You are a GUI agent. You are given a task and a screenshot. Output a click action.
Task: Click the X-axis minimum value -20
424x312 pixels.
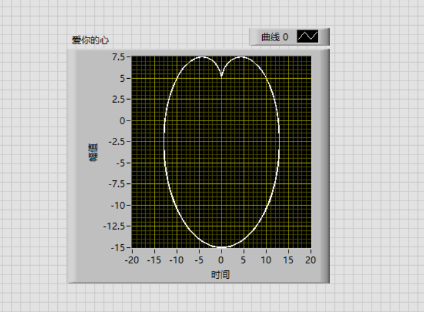point(132,260)
